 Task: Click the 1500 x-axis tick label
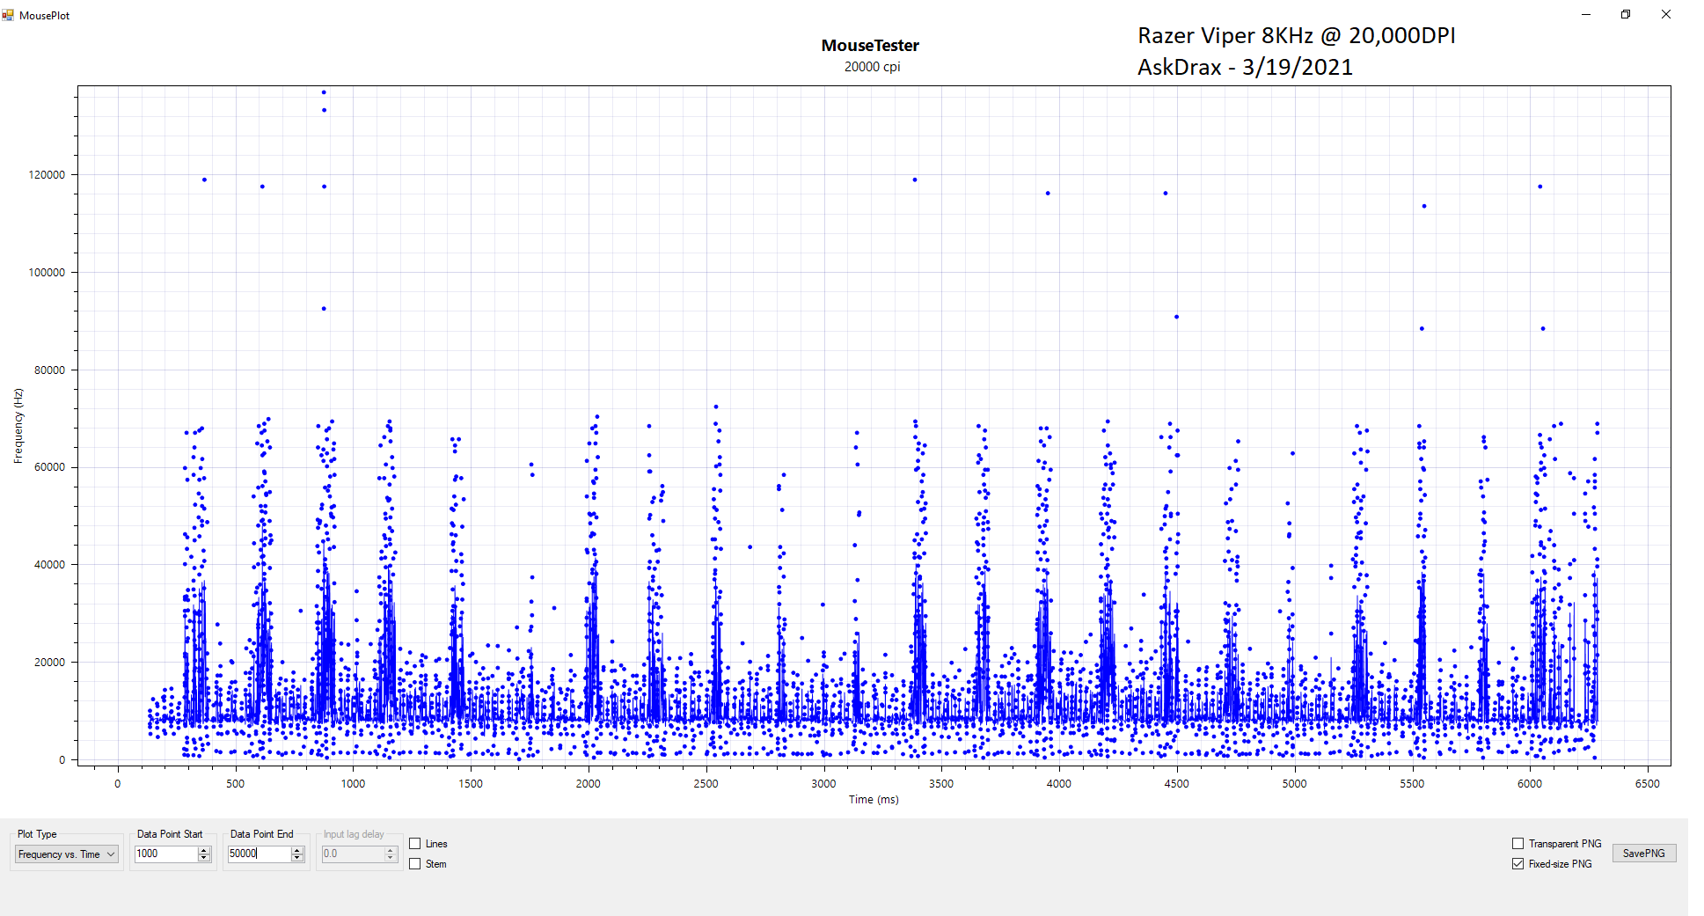pyautogui.click(x=471, y=784)
